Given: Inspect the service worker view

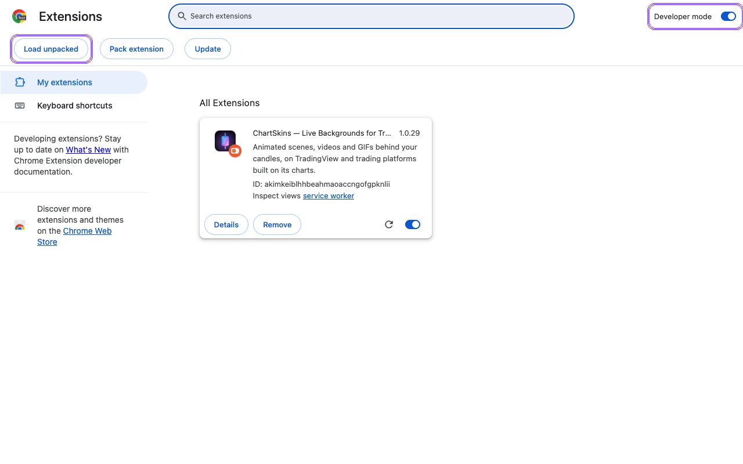Looking at the screenshot, I should [x=329, y=196].
